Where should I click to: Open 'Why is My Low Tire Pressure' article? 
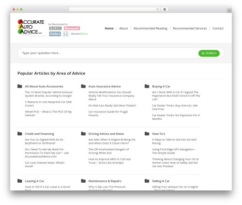click(x=107, y=188)
